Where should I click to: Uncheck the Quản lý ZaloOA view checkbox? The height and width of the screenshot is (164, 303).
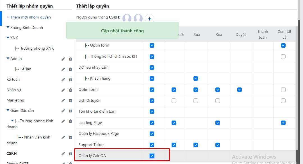(x=152, y=156)
